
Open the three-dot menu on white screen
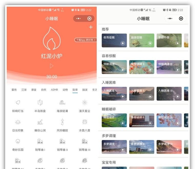pyautogui.click(x=170, y=19)
